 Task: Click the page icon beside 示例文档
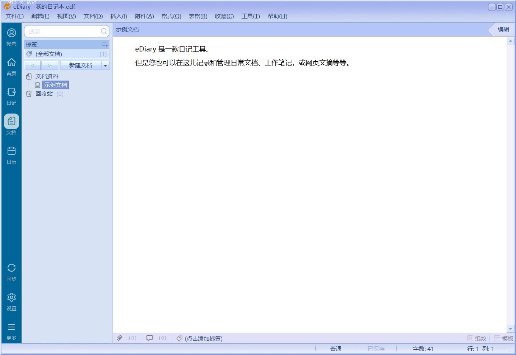pos(37,85)
